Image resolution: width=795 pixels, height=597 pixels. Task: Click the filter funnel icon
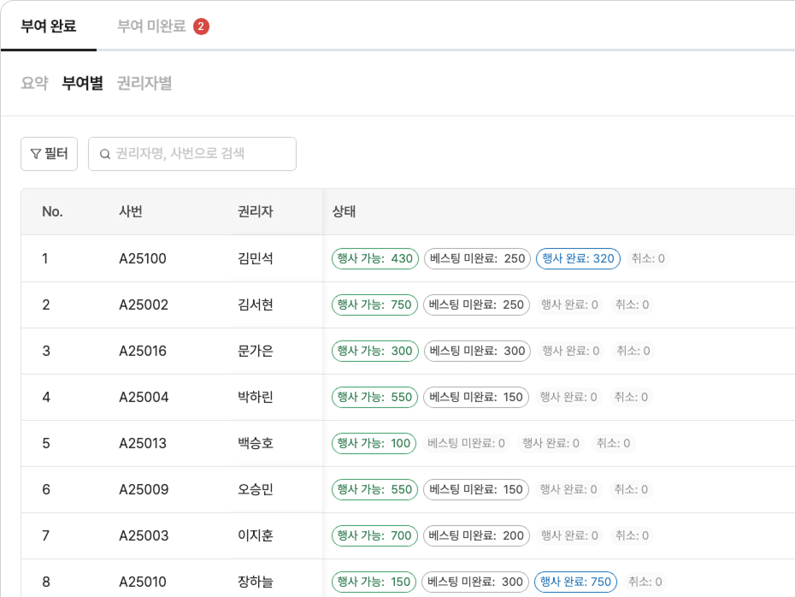tap(35, 154)
